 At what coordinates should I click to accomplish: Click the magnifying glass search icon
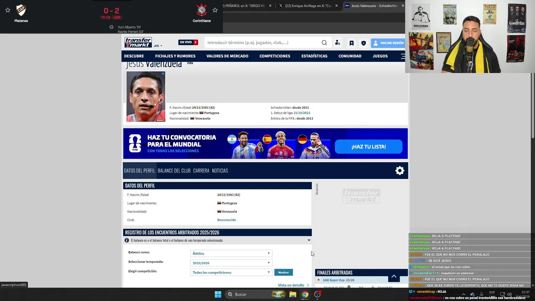pyautogui.click(x=324, y=43)
